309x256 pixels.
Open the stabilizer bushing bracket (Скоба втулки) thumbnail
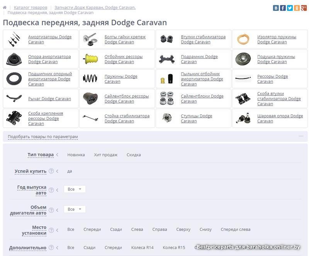pos(243,98)
